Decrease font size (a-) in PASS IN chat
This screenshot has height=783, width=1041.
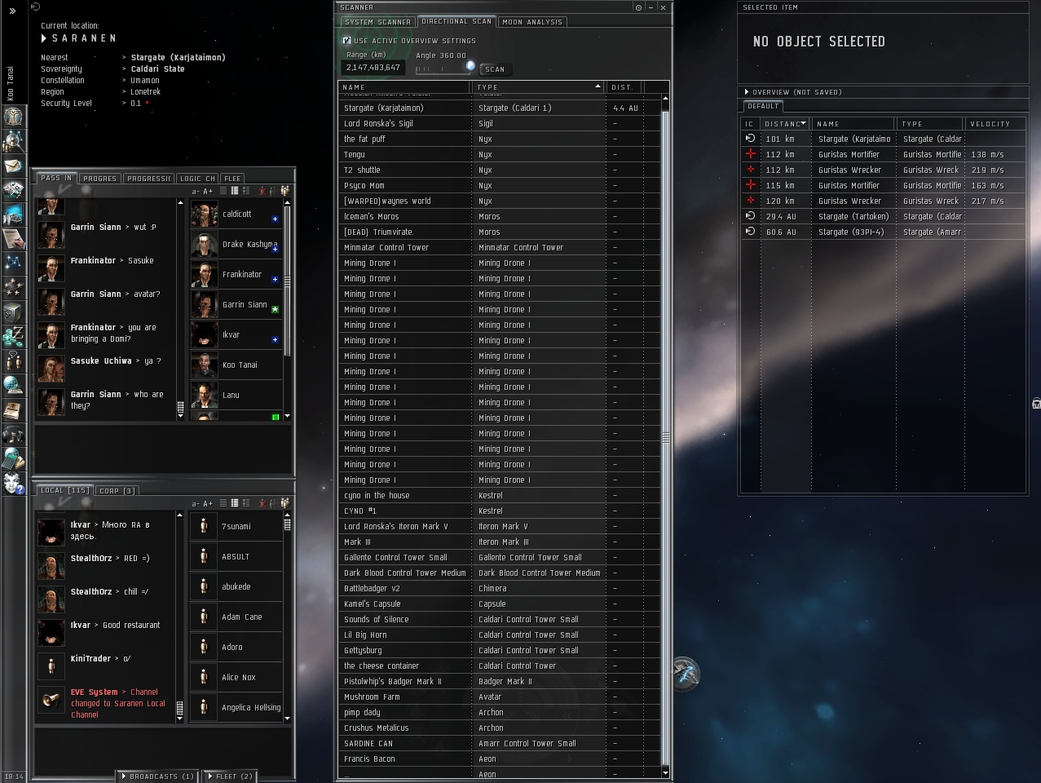pyautogui.click(x=196, y=191)
